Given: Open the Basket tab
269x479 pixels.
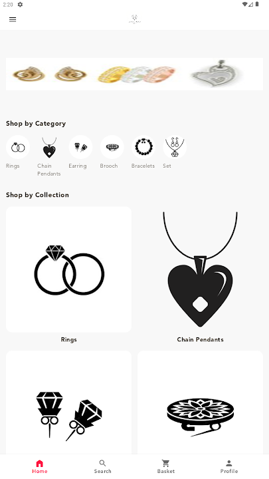Looking at the screenshot, I should [x=166, y=466].
